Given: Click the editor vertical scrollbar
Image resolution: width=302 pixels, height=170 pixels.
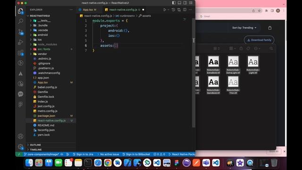Looking at the screenshot, I should [x=193, y=73].
